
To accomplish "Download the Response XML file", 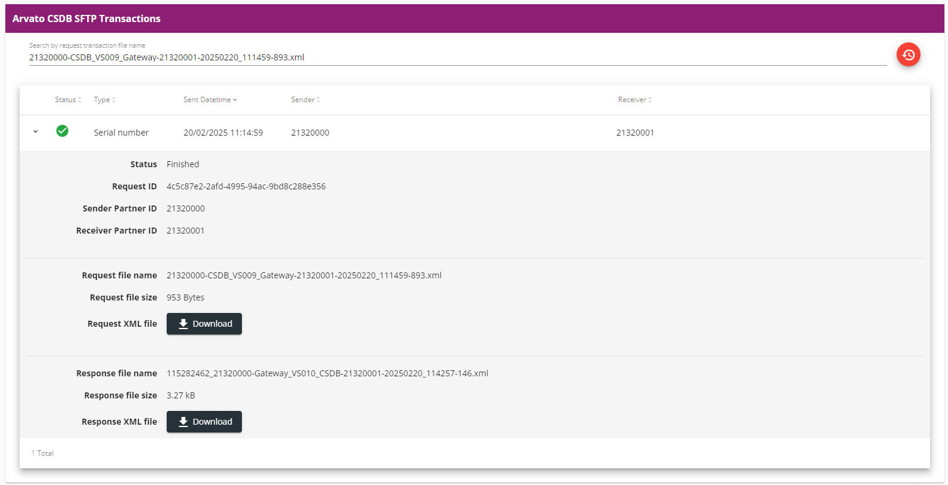I will 204,422.
